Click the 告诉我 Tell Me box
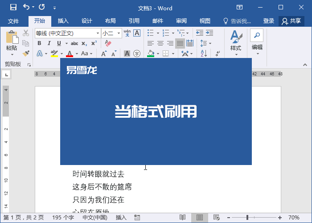 click(x=237, y=21)
